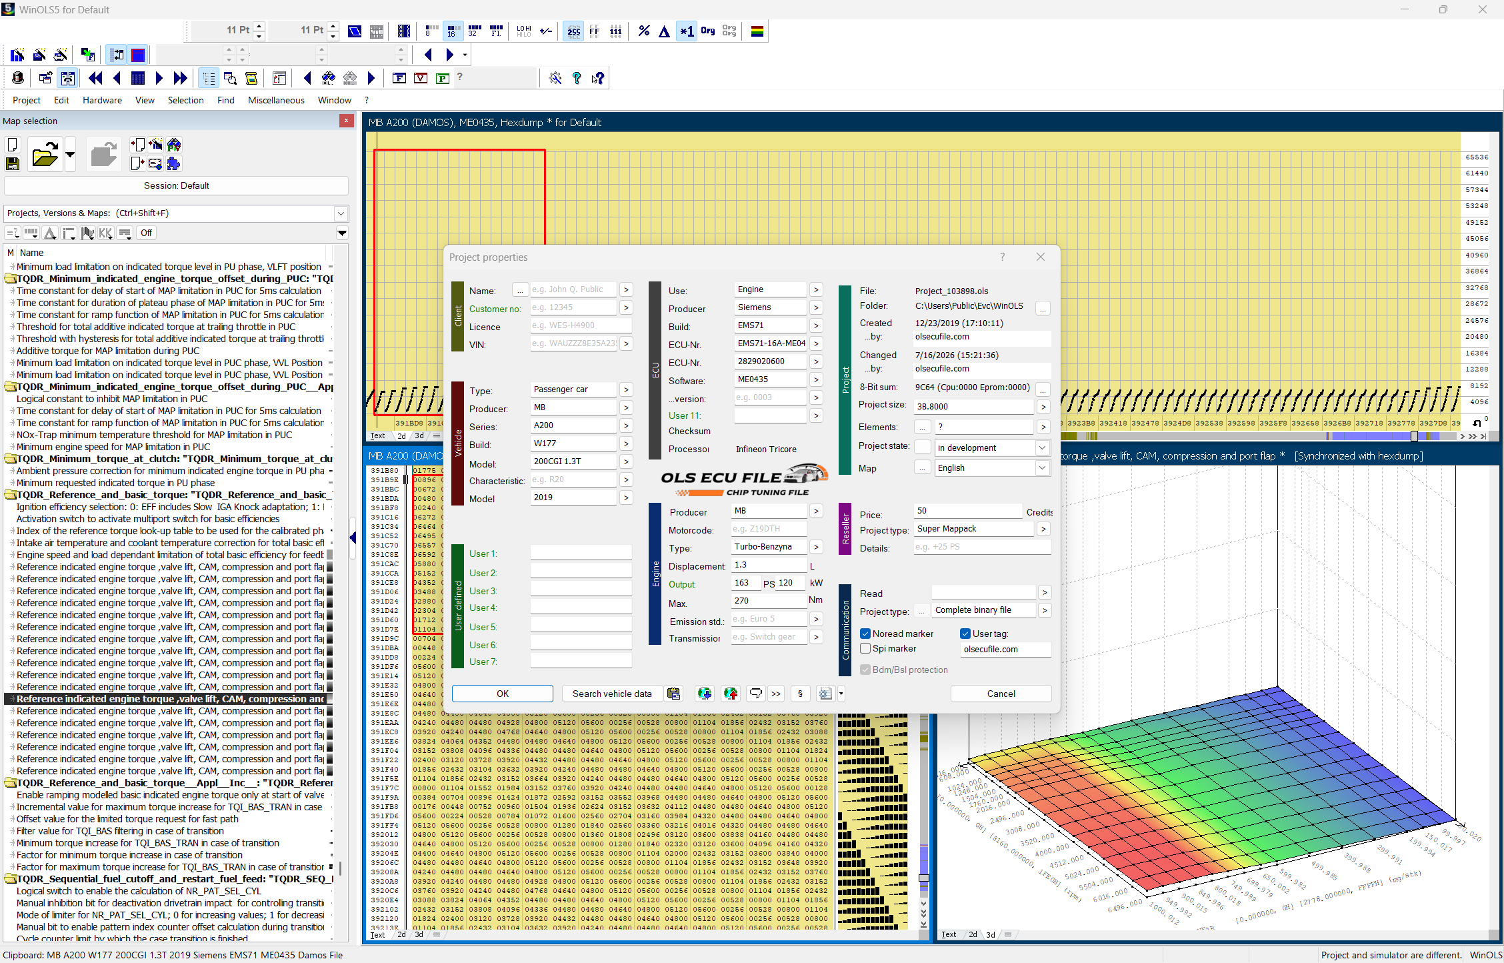Toggle the Spi marker checkbox

coord(865,648)
